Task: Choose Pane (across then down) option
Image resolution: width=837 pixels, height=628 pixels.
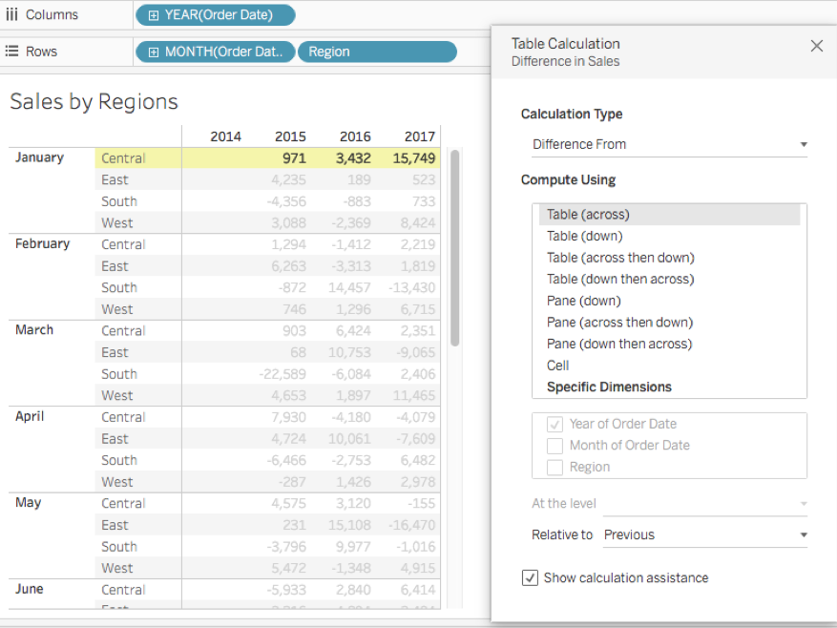Action: (x=619, y=323)
